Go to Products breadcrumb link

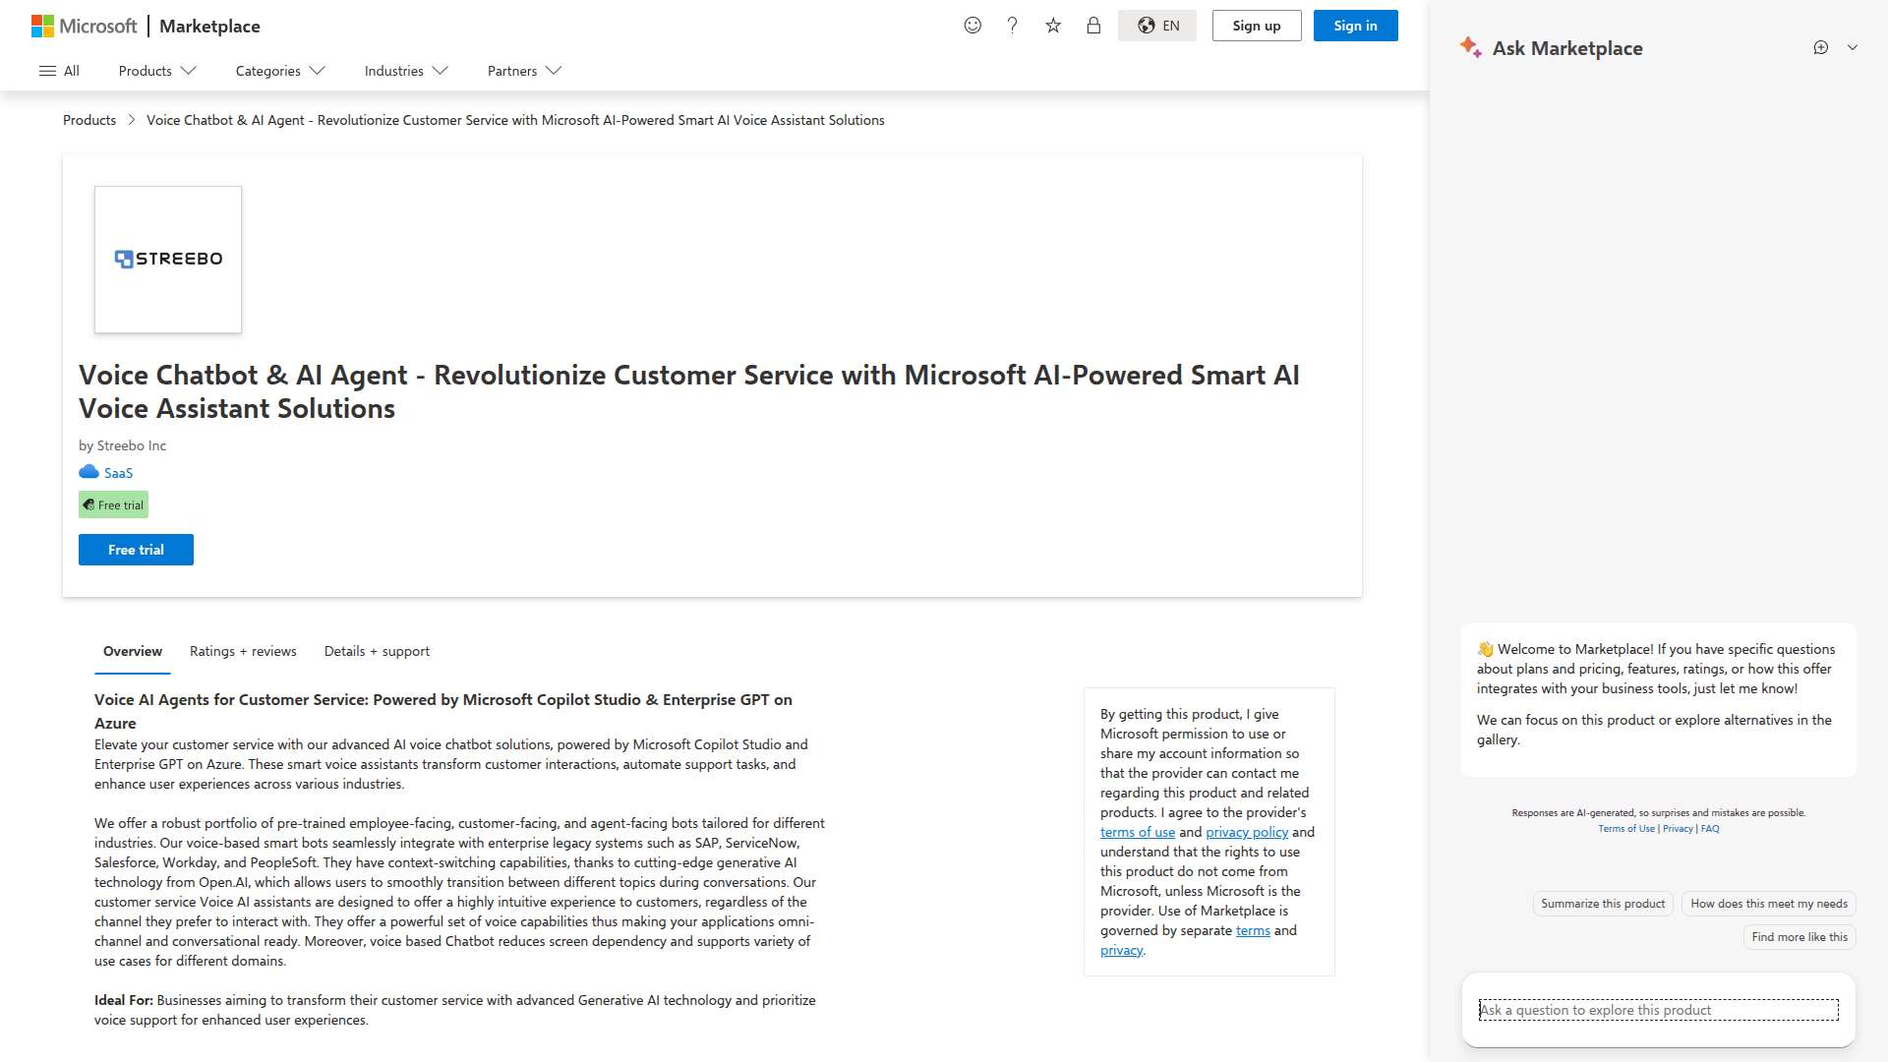tap(89, 120)
